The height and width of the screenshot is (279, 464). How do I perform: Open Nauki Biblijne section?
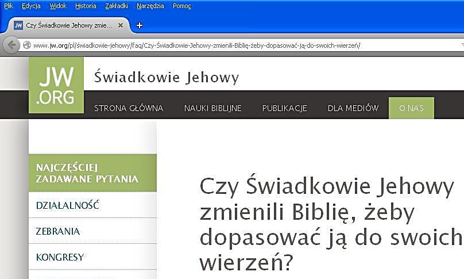[x=213, y=108]
